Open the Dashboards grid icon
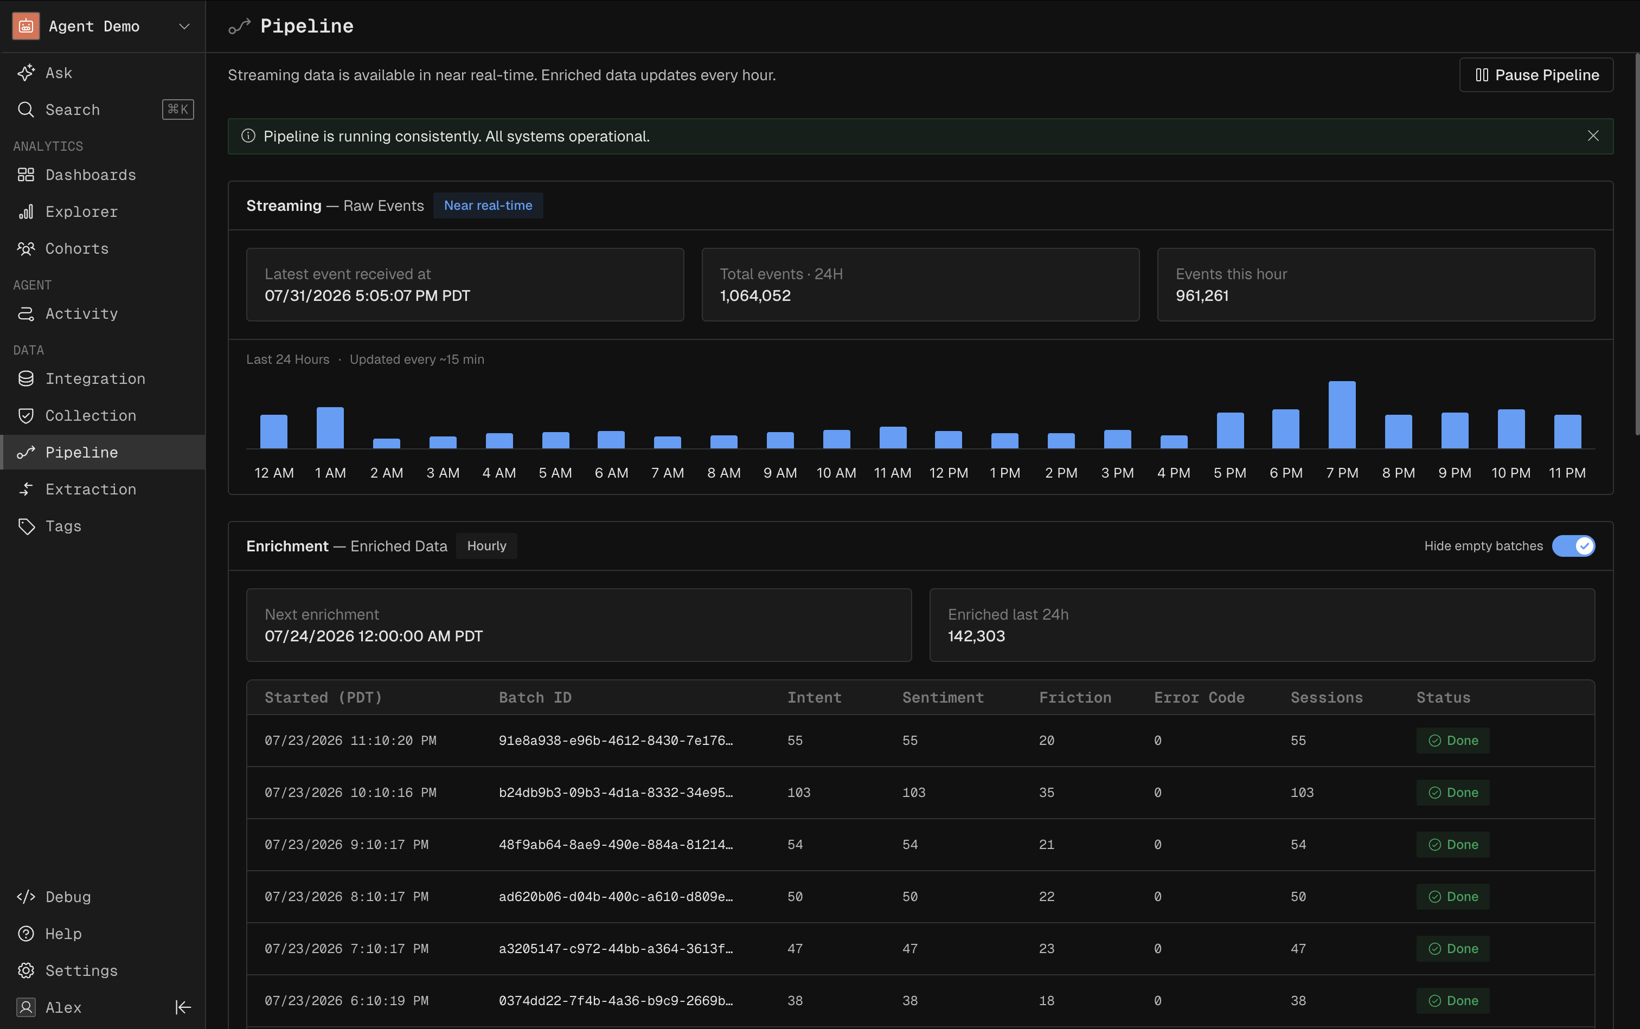 tap(26, 175)
